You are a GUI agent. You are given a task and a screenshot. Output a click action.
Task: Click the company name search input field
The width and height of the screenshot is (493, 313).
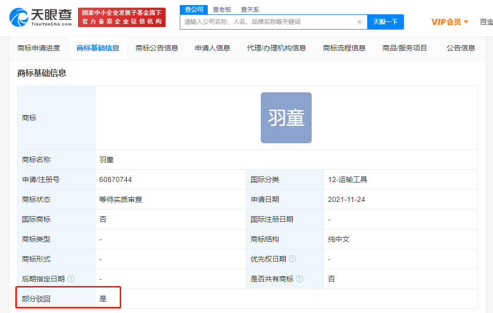point(267,22)
